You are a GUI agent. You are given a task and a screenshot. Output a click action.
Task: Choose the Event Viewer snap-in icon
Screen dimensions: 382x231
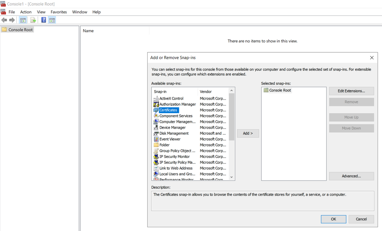(x=156, y=139)
